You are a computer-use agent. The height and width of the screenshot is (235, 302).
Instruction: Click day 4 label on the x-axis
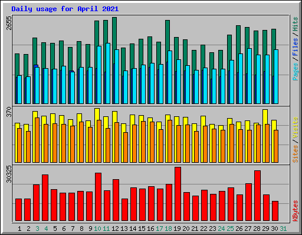[x=46, y=229]
